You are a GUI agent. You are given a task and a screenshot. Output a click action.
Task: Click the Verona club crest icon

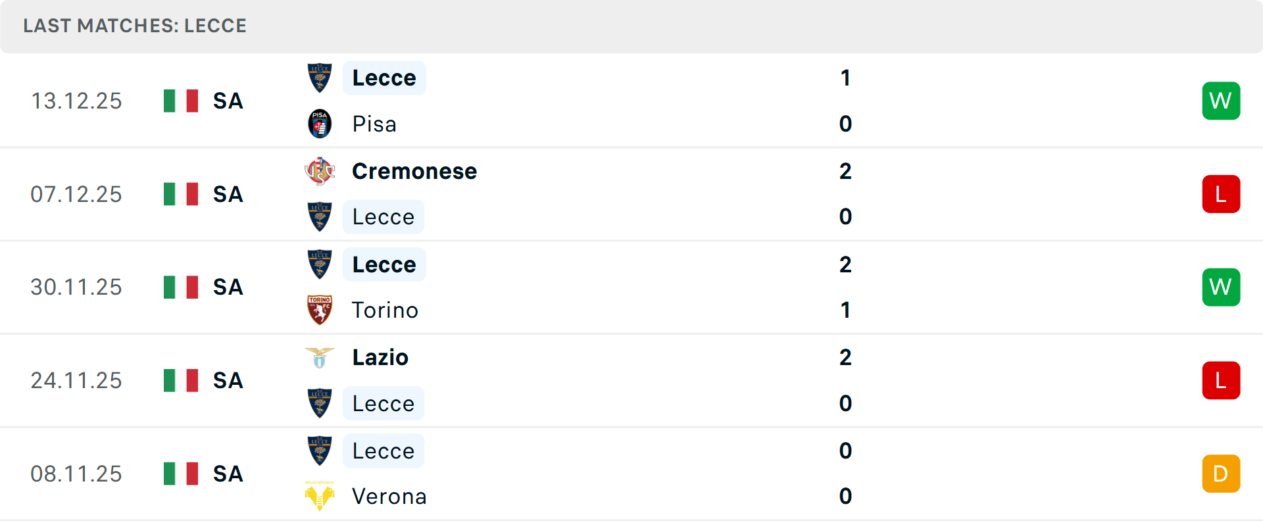point(320,496)
